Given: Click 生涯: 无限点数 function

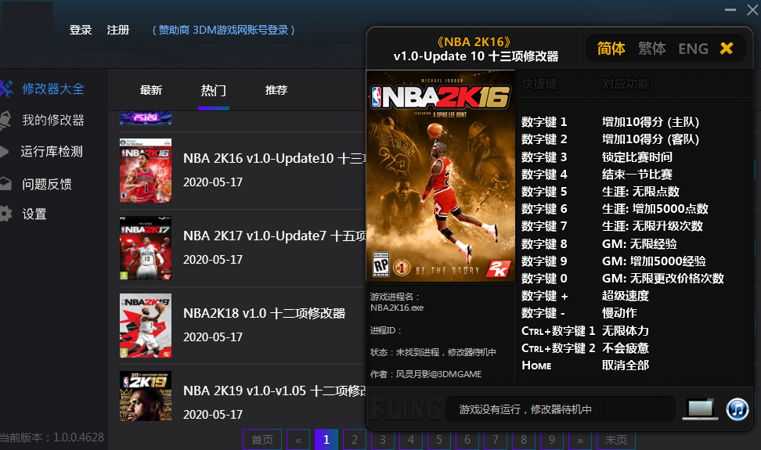Looking at the screenshot, I should (x=640, y=192).
